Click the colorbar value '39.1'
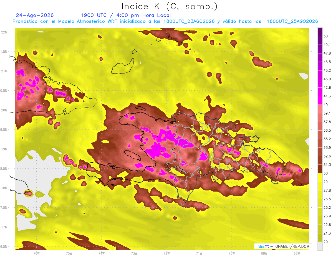Image resolution: width=333 pixels, height=257 pixels. (327, 113)
